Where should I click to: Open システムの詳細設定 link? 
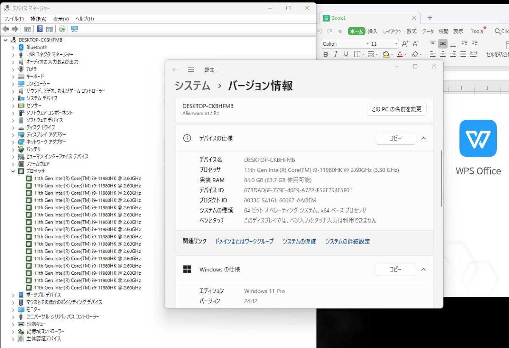click(x=347, y=241)
